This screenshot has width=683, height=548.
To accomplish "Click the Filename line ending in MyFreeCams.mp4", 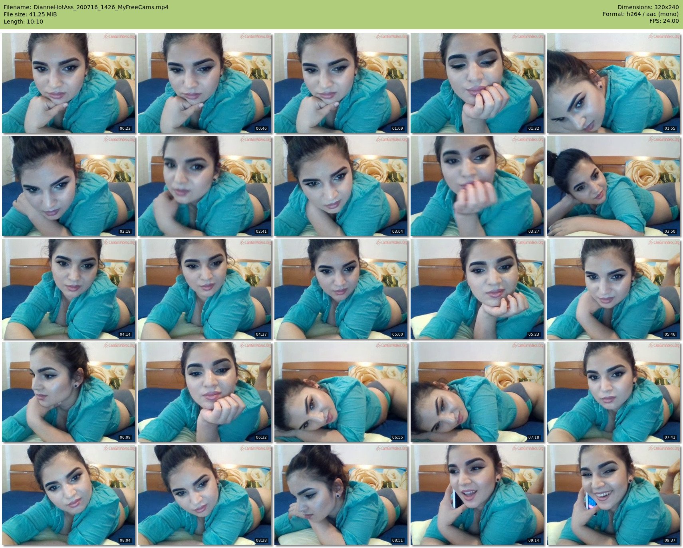I will point(86,7).
